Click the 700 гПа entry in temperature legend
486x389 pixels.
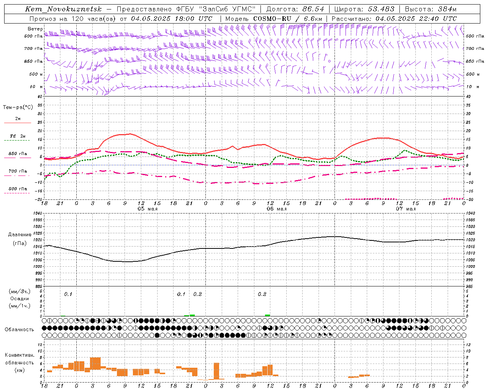tap(18, 171)
